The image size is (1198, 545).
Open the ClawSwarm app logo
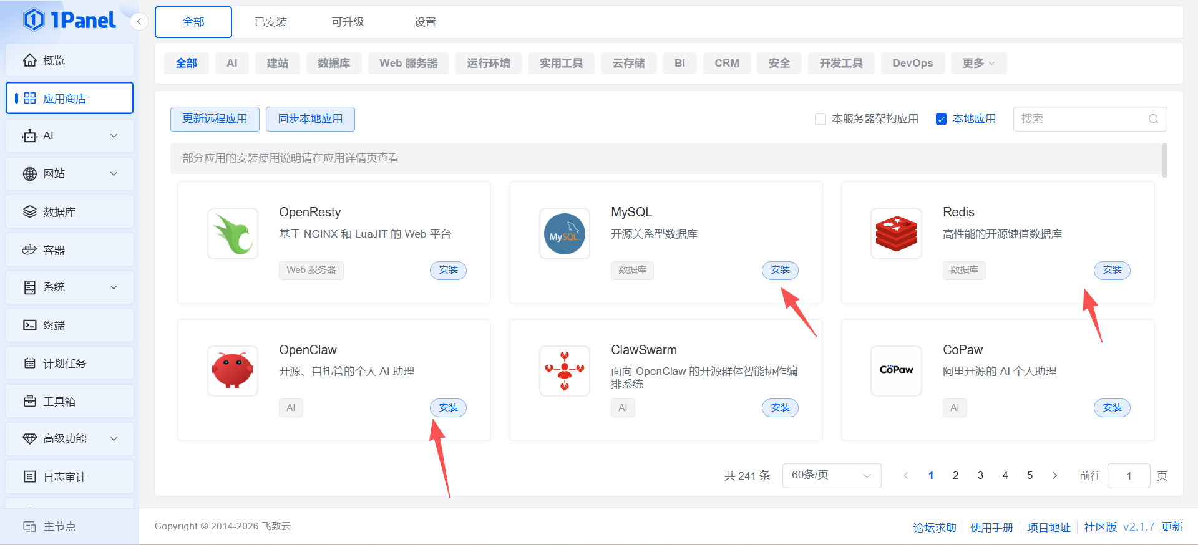click(565, 371)
